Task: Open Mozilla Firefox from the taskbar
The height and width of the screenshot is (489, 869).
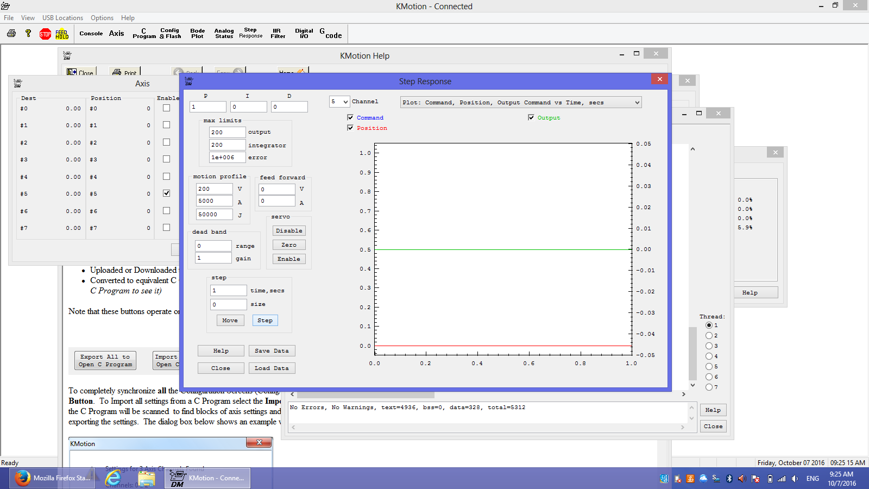Action: point(53,478)
